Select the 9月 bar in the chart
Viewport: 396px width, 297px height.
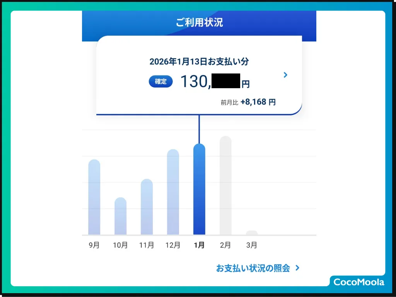click(x=94, y=197)
